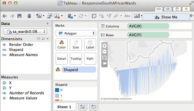Click the Path mark card
Image resolution: width=194 pixels, height=111 pixels.
[90, 59]
